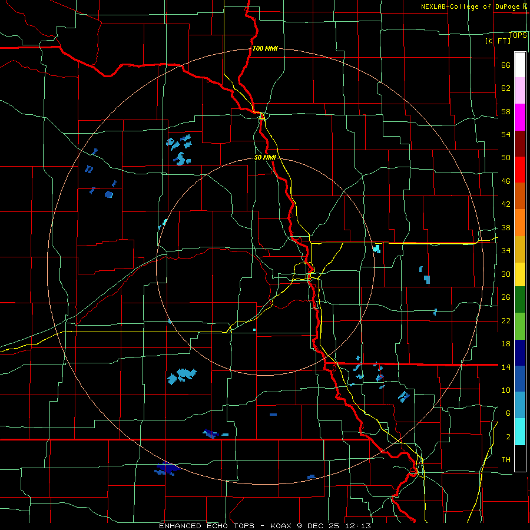This screenshot has height=530, width=530.
Task: Click the light pink legend swatch
Action: (520, 91)
